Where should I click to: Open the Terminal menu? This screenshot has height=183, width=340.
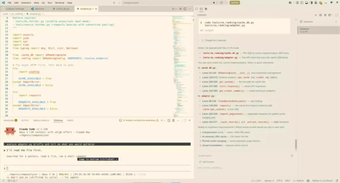pos(59,3)
